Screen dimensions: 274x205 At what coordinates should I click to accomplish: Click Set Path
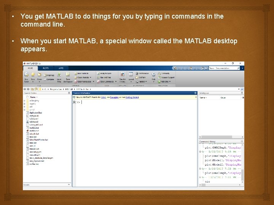tap(141, 77)
